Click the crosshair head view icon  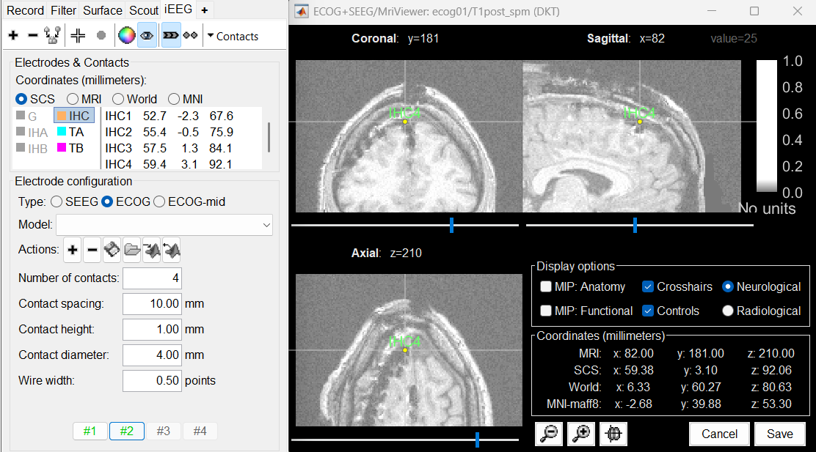pos(613,434)
